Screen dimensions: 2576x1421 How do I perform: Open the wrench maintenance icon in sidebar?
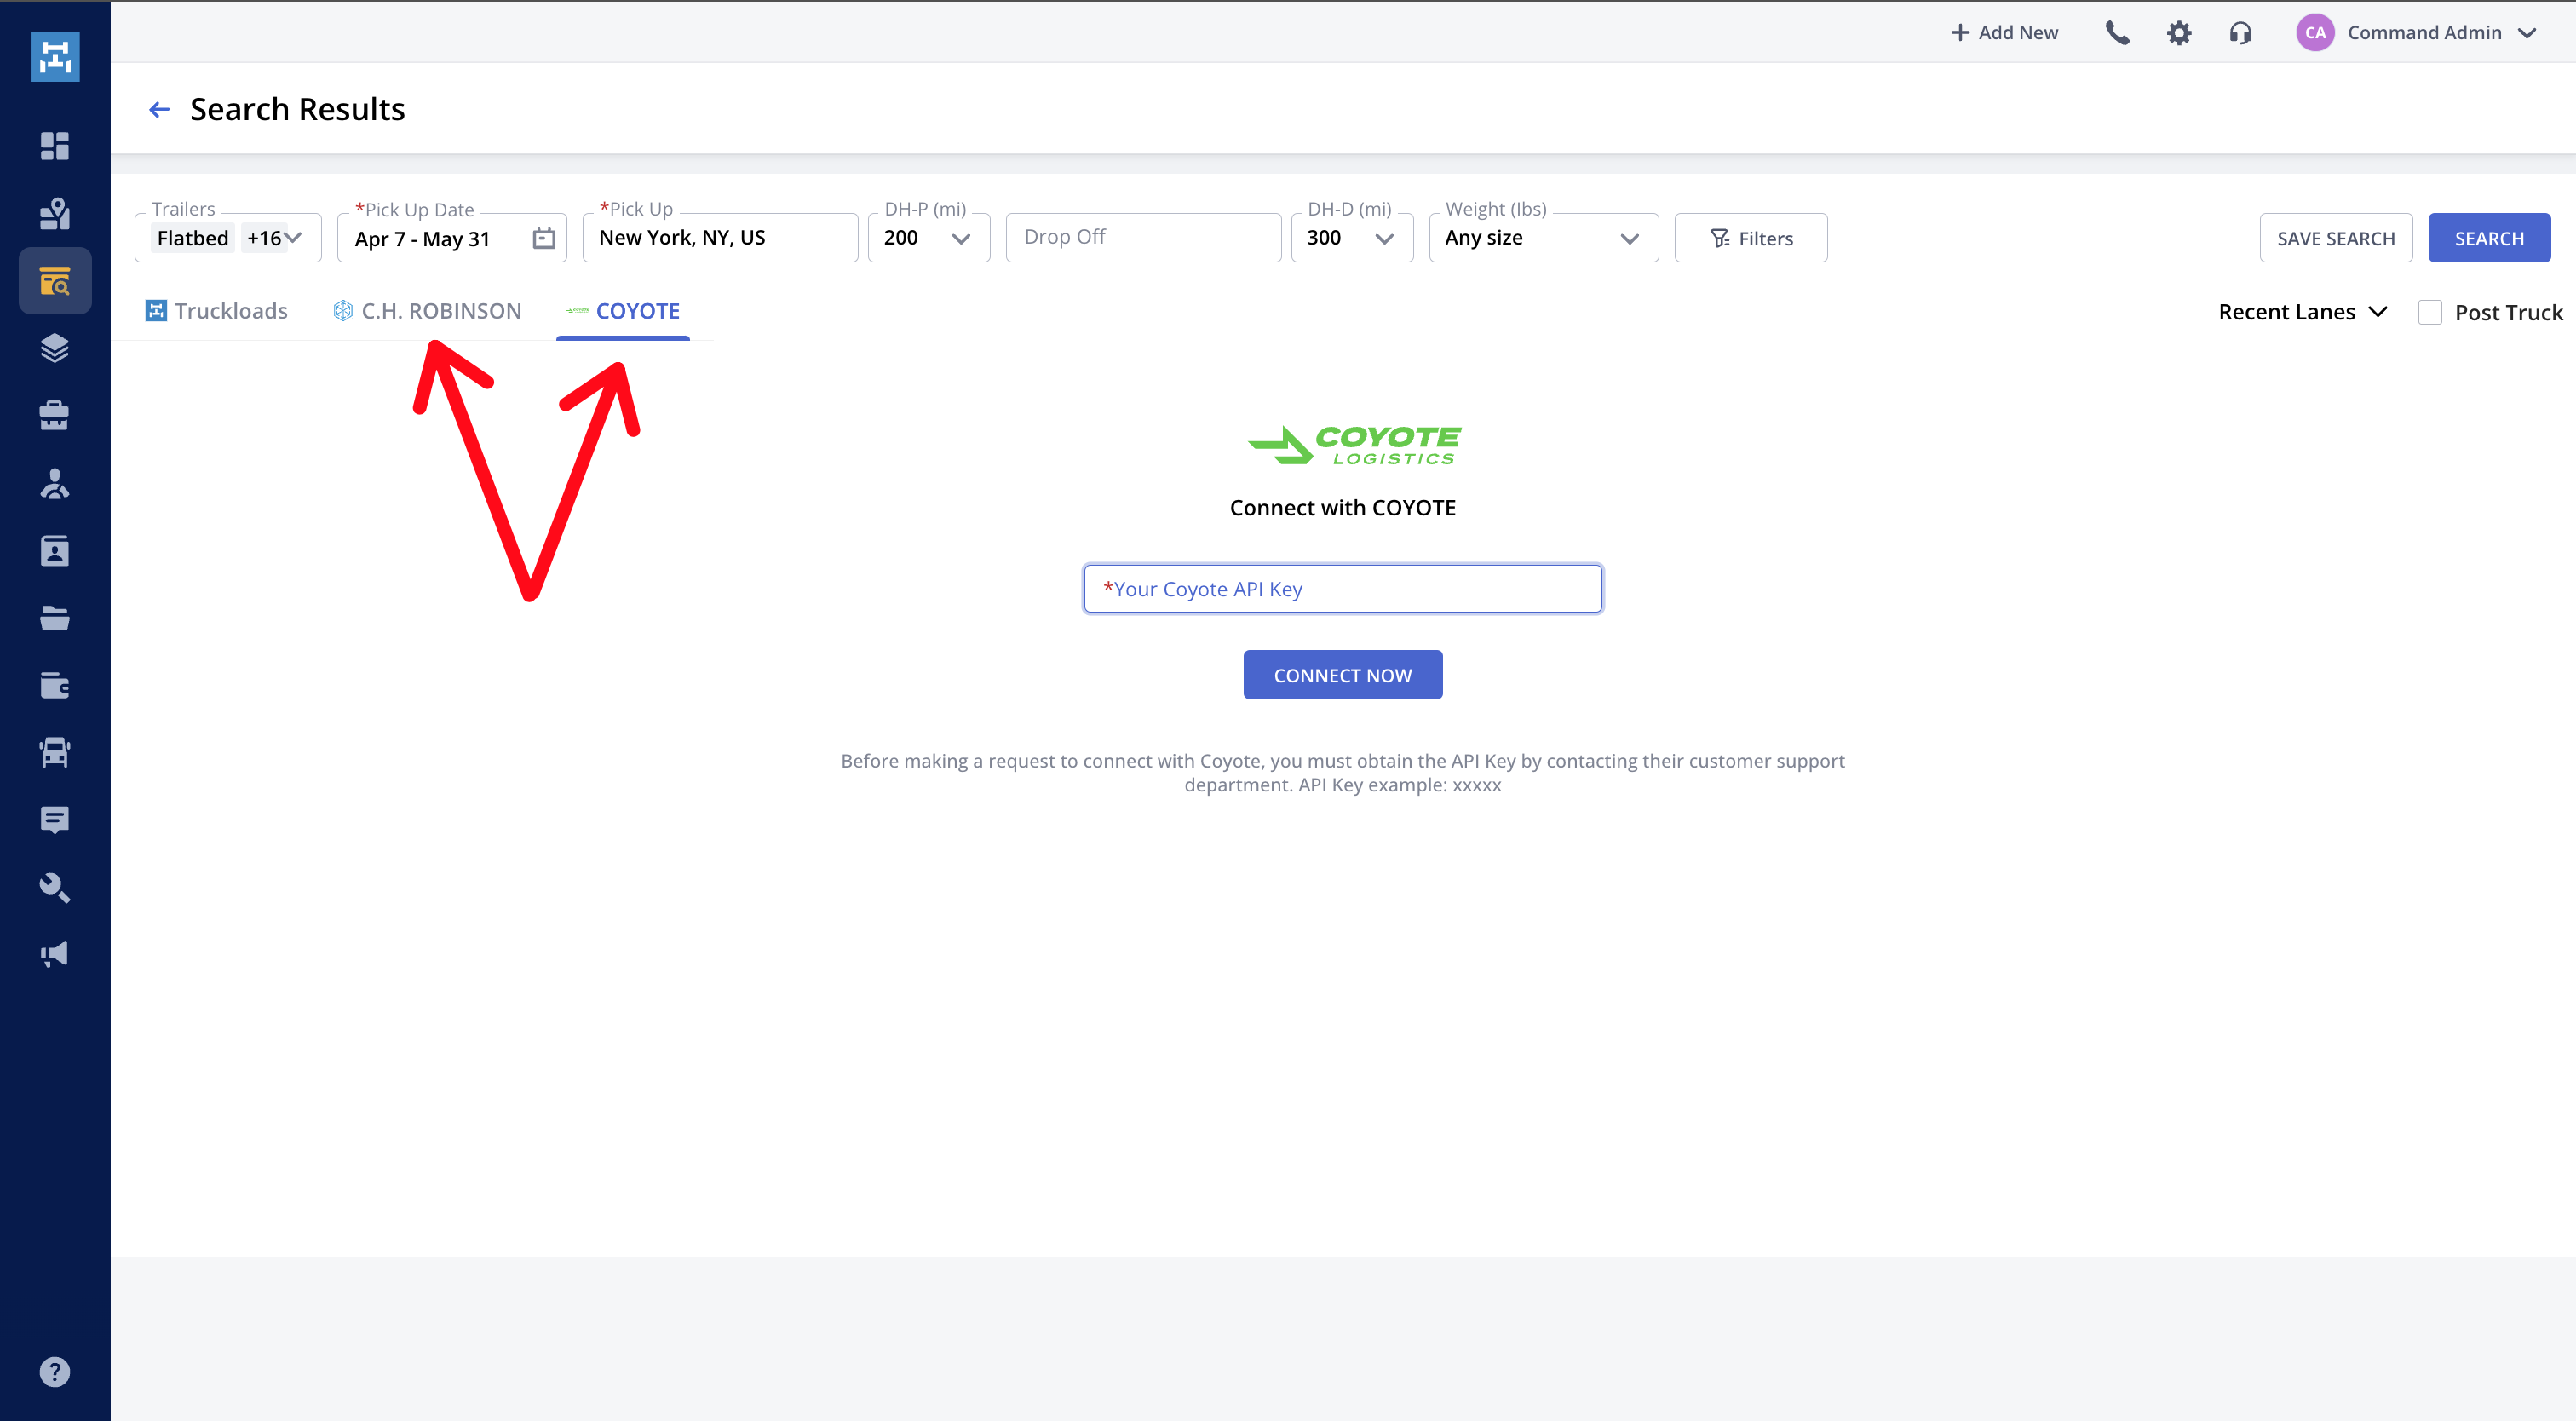click(x=55, y=887)
